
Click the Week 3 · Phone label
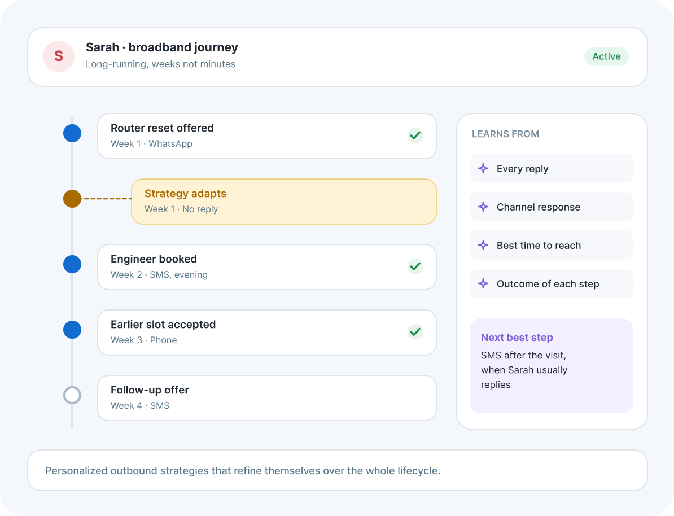coord(143,340)
